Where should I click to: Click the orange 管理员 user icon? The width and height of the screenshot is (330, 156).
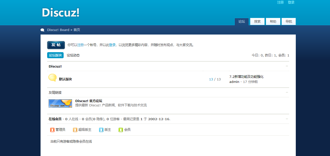[52, 130]
